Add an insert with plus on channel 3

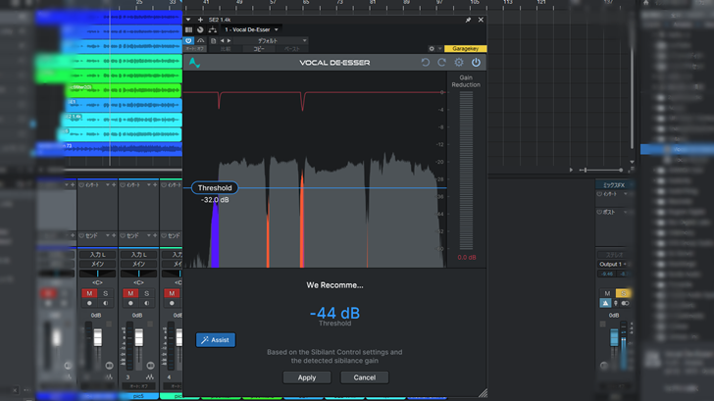coord(155,184)
